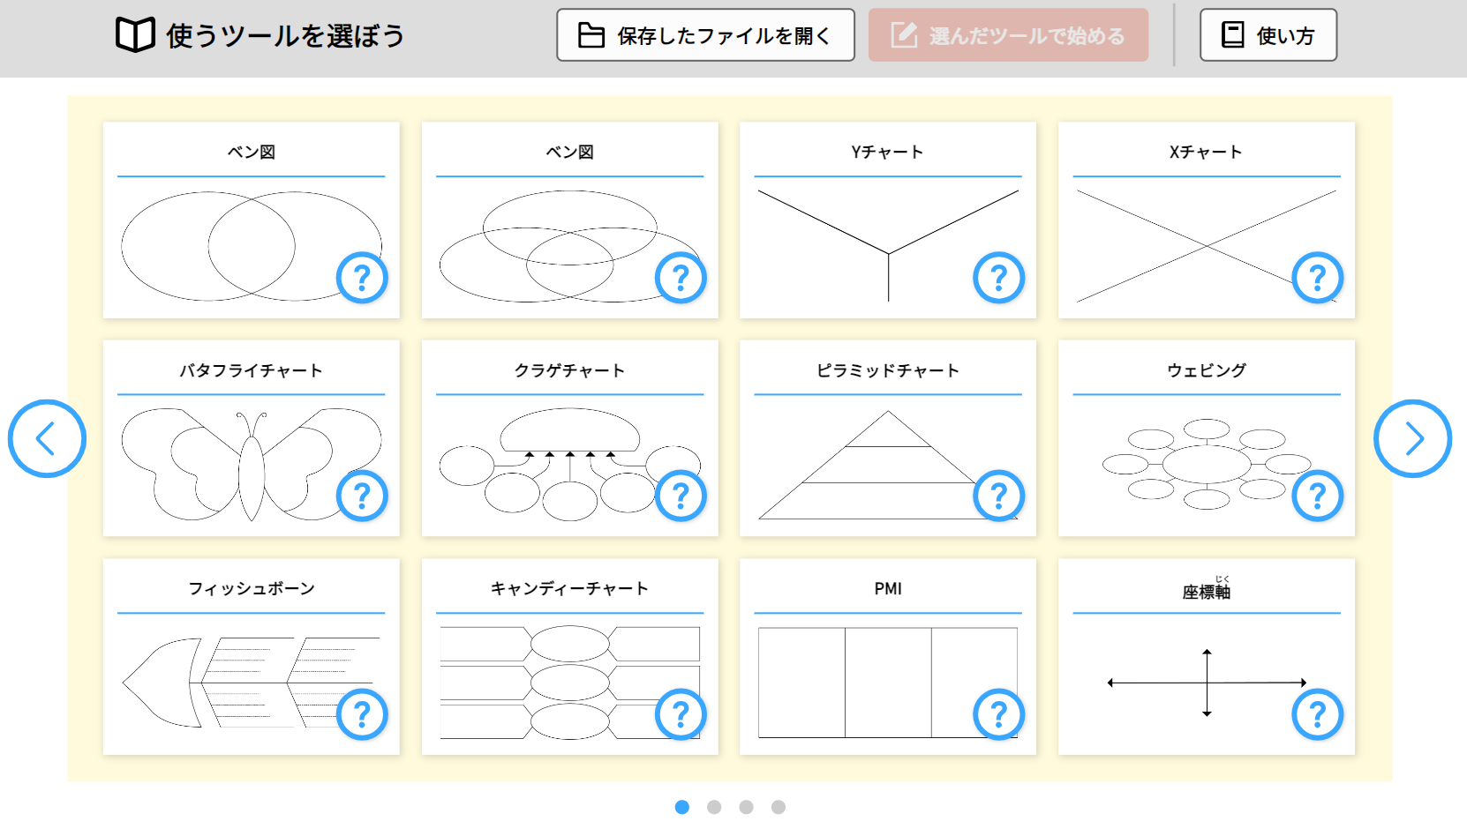Click 保存したファイルを開く button

tap(705, 35)
